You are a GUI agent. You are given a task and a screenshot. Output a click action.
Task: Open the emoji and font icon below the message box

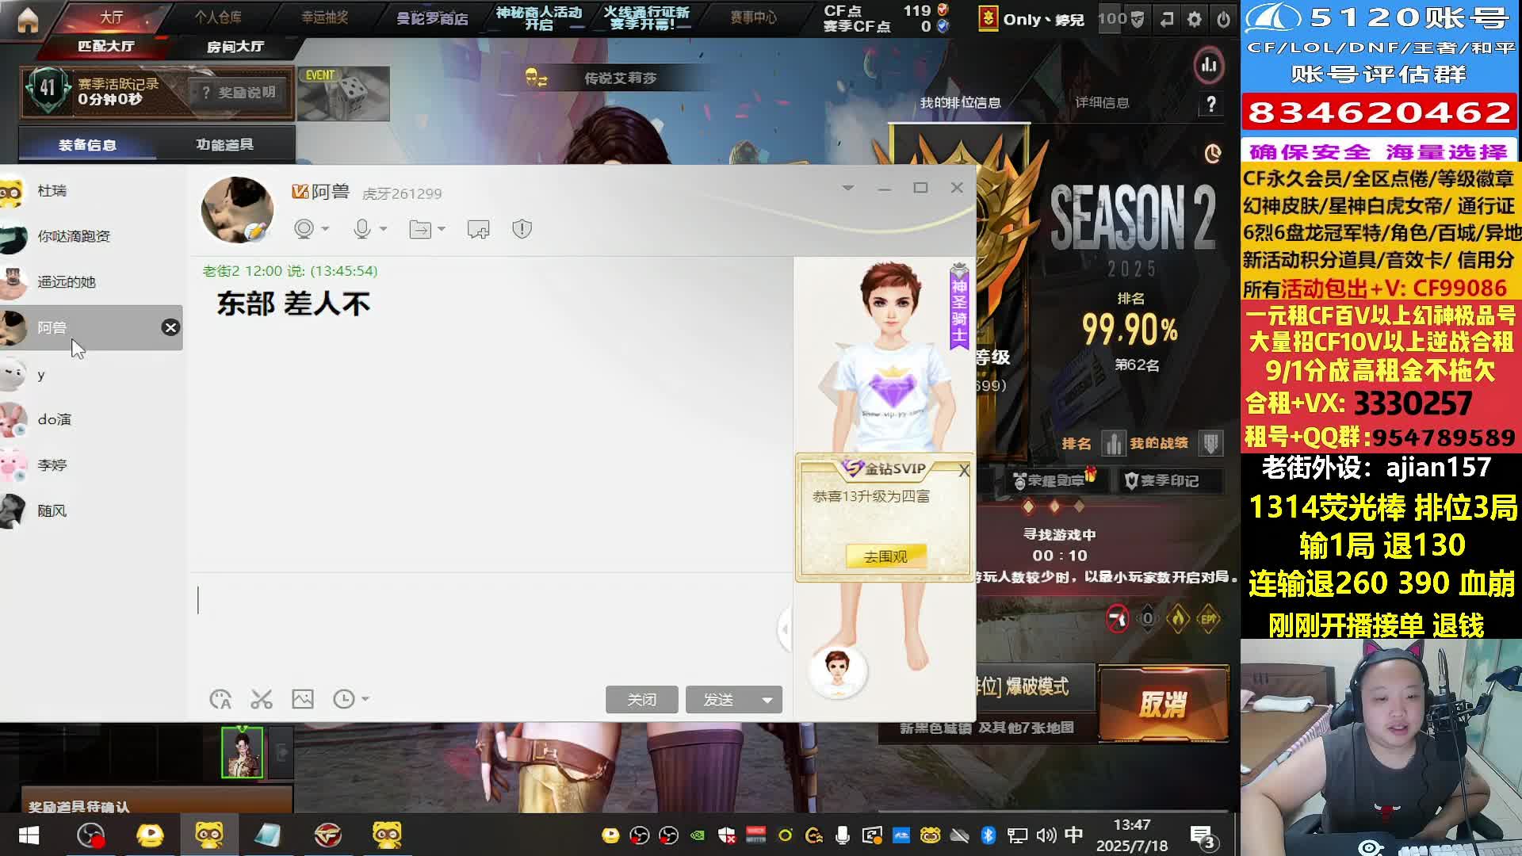[220, 699]
